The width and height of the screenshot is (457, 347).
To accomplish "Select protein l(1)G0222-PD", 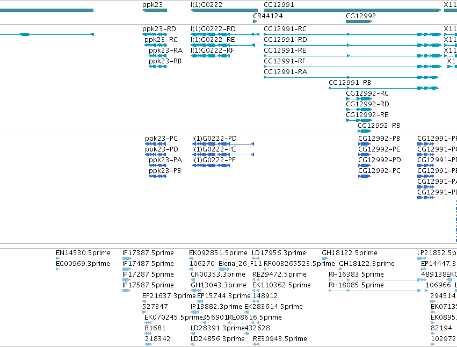I will tap(223, 144).
